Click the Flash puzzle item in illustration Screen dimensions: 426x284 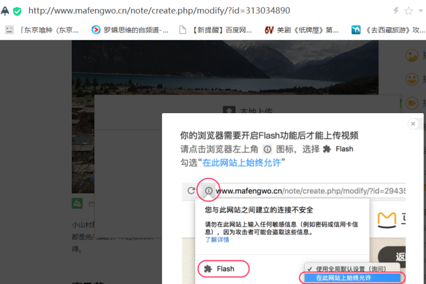point(223,269)
